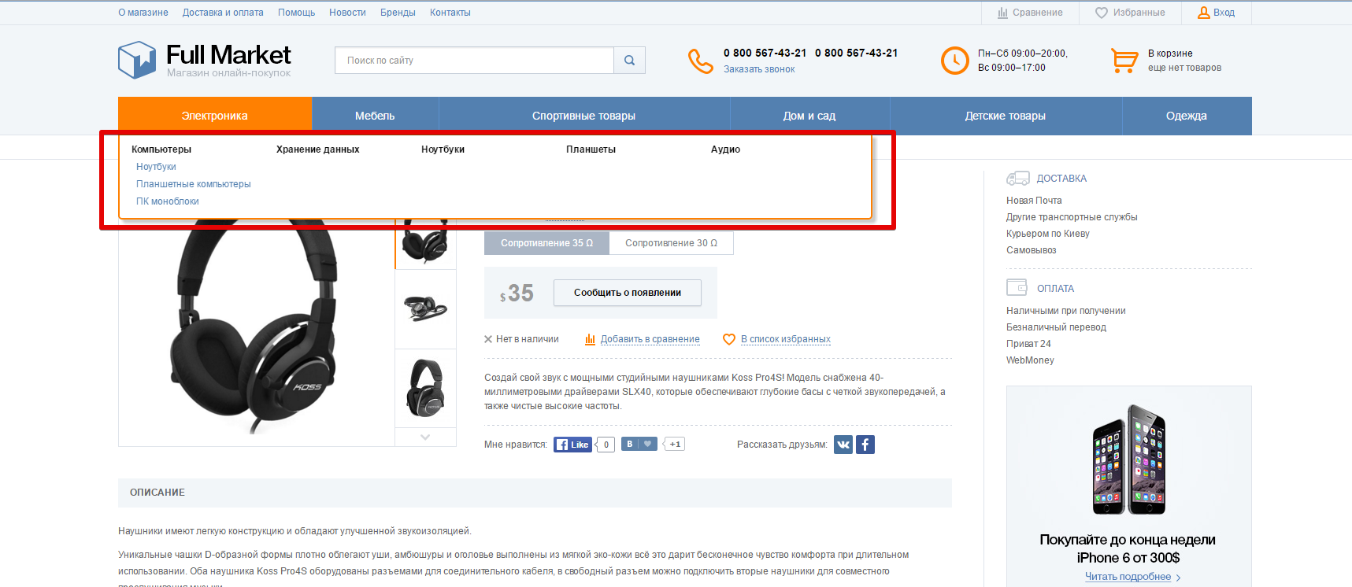Click the VK like button with heart
The height and width of the screenshot is (587, 1352).
(639, 444)
